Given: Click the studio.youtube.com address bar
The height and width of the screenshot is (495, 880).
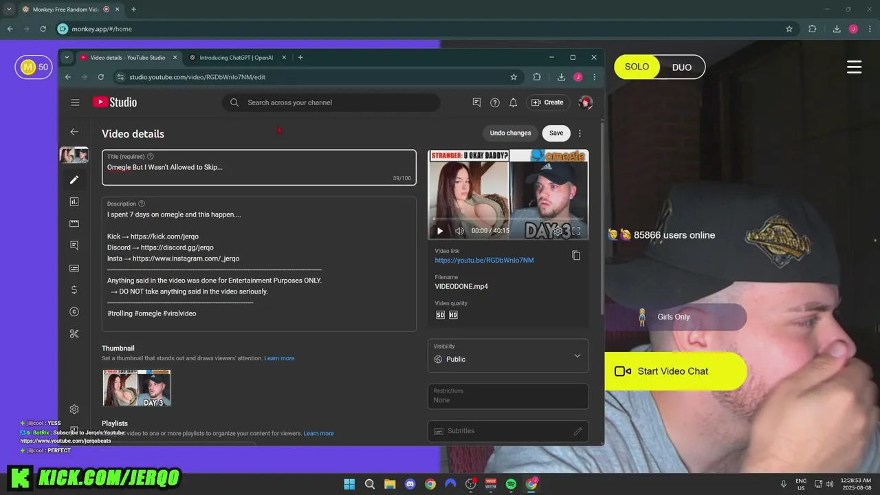Looking at the screenshot, I should pos(316,77).
